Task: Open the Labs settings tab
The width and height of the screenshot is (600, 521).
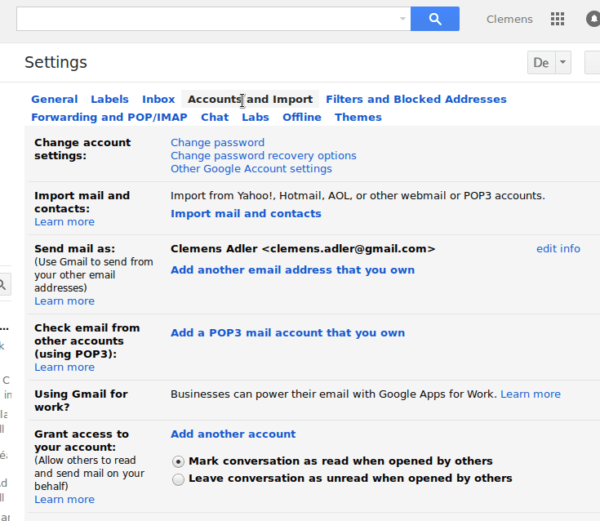Action: point(256,117)
